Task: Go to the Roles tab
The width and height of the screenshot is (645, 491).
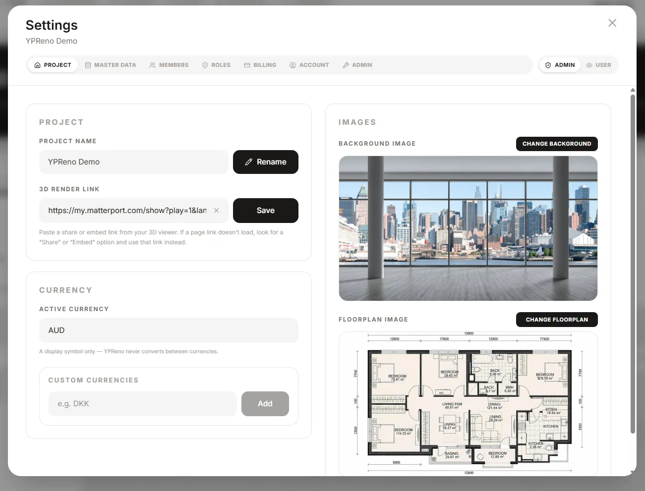Action: pos(216,65)
